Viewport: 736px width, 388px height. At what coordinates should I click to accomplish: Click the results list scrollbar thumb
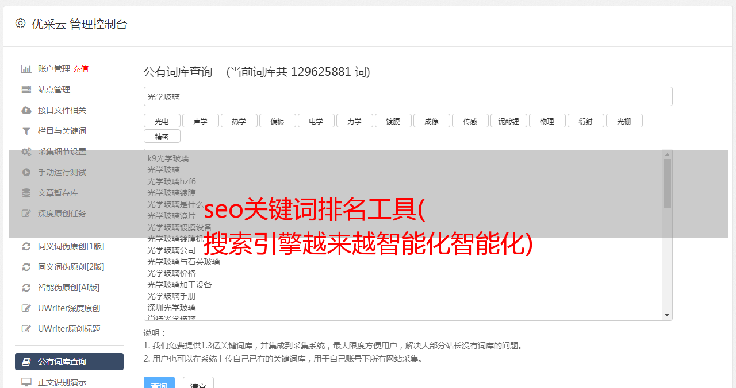click(667, 184)
